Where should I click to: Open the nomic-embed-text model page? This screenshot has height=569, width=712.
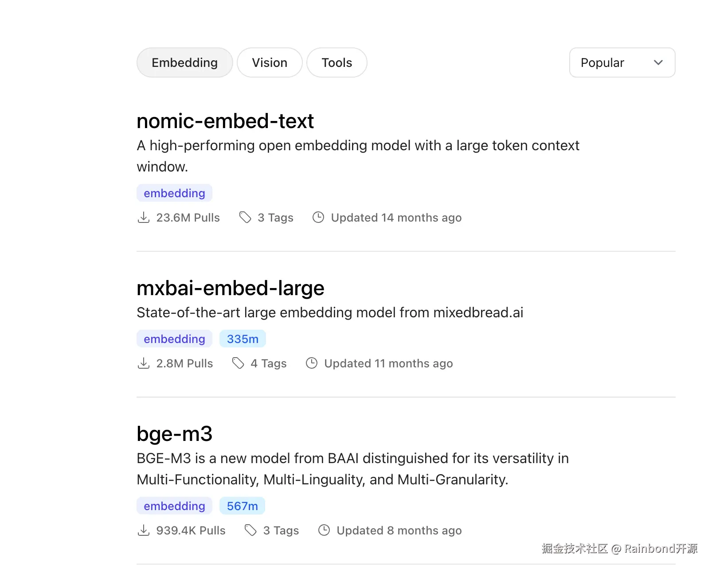pos(225,121)
